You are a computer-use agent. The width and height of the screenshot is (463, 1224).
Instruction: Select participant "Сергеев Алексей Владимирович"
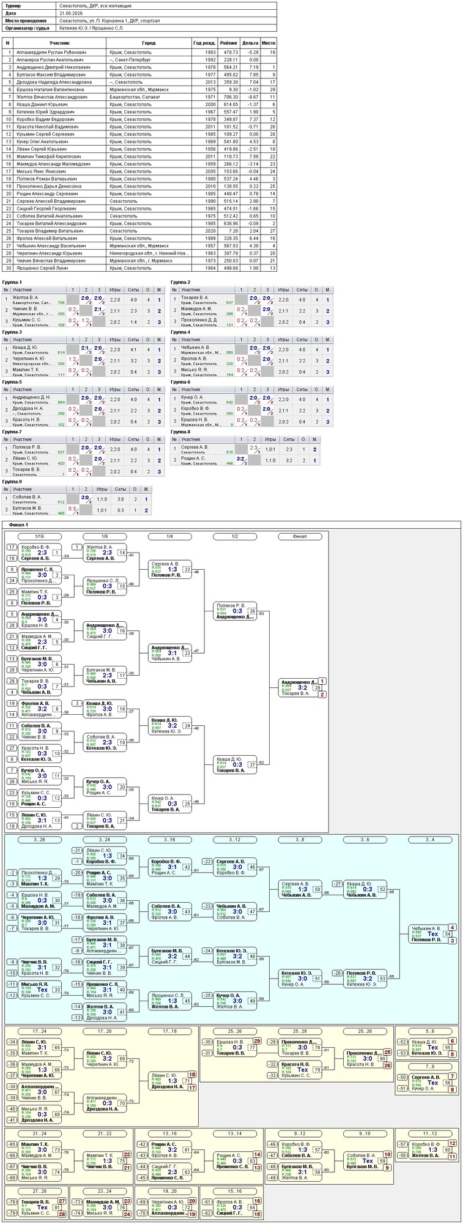[51, 201]
